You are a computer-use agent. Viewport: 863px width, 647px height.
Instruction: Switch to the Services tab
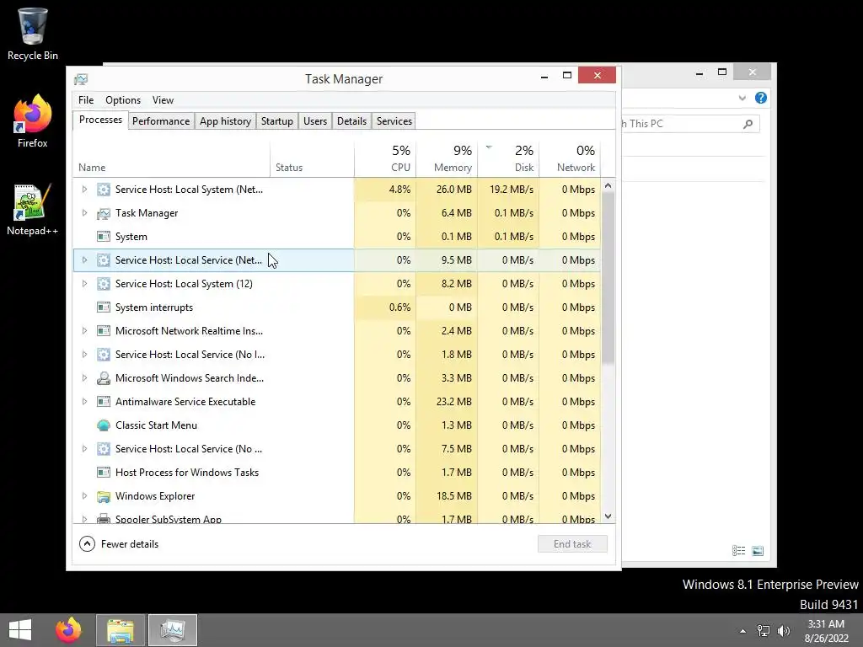(x=394, y=121)
